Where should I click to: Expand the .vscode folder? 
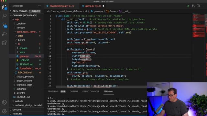pos(26,28)
